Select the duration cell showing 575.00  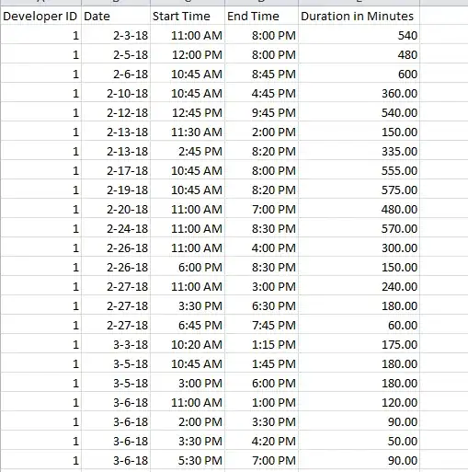(359, 190)
